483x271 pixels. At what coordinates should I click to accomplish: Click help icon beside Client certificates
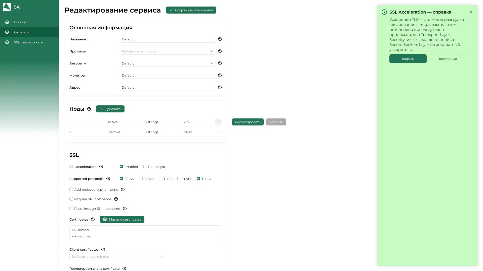click(x=103, y=249)
